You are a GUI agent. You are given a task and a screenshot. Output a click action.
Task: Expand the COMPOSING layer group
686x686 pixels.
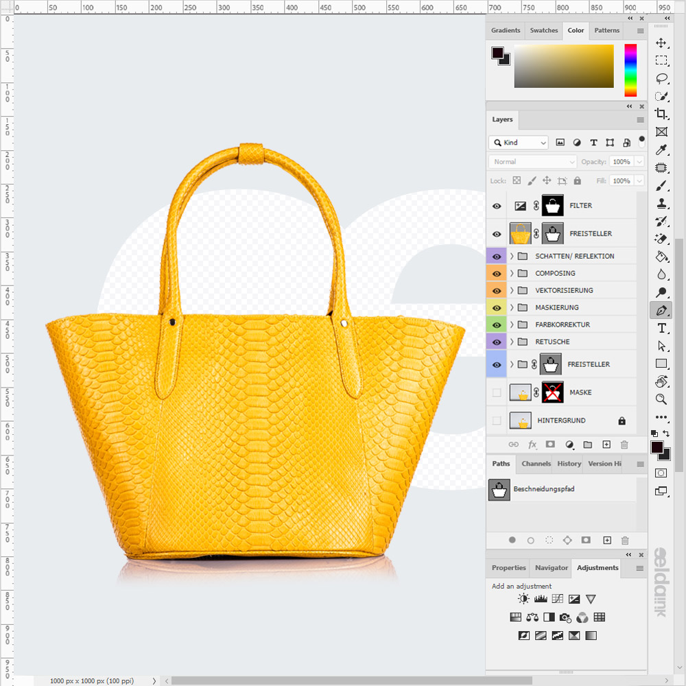coord(512,273)
